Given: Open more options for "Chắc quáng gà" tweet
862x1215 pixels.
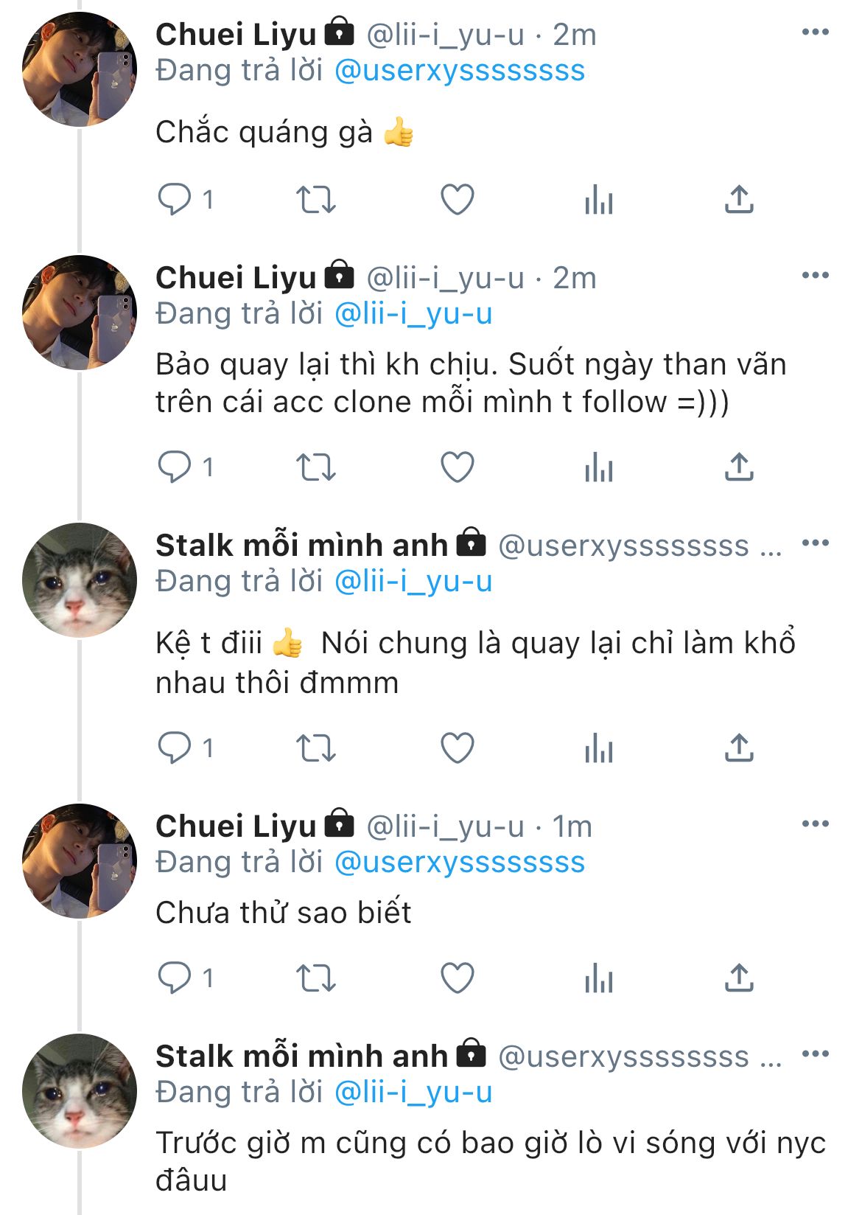Looking at the screenshot, I should 815,32.
